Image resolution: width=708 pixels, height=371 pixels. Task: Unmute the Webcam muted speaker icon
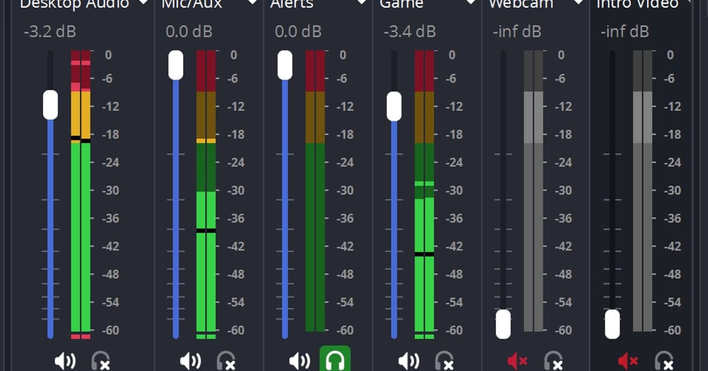pyautogui.click(x=517, y=361)
